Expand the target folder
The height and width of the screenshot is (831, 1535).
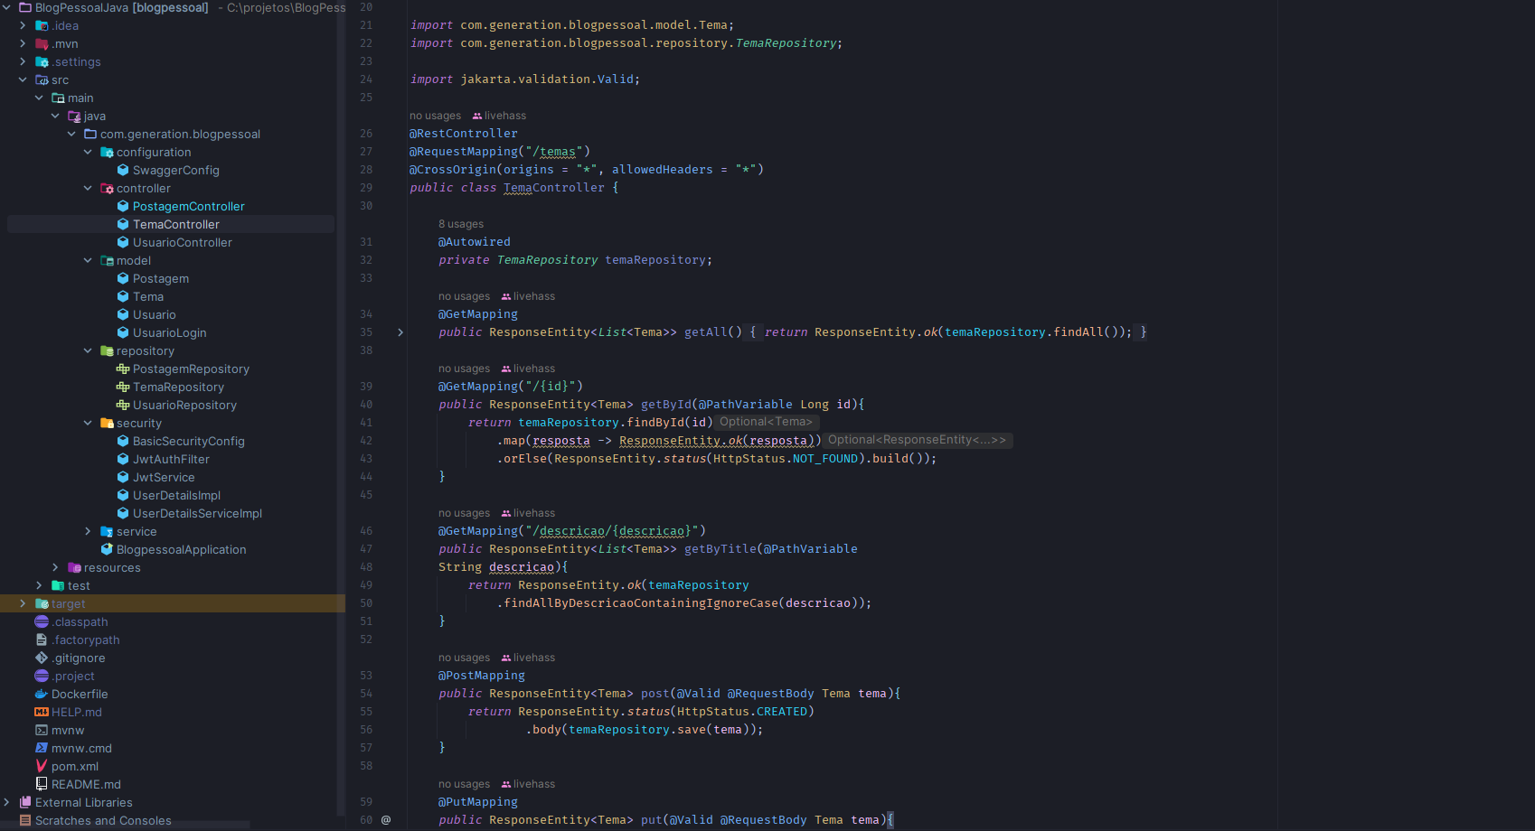(22, 603)
